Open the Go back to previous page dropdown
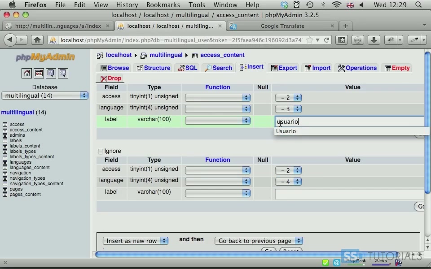431x269 pixels. [259, 241]
